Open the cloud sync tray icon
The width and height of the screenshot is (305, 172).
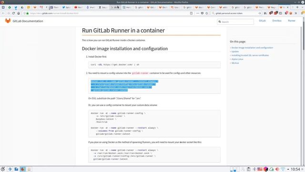click(x=272, y=169)
